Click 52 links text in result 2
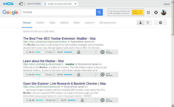This screenshot has width=174, height=107. 49,75
